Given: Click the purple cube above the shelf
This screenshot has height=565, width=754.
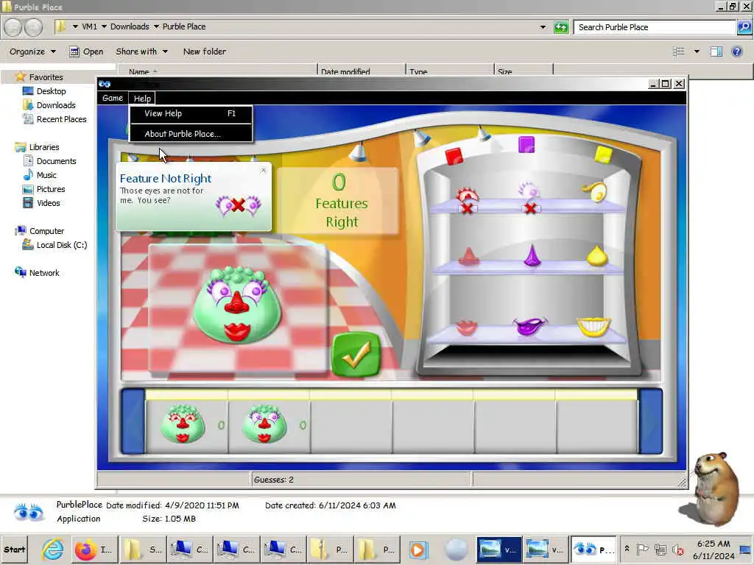Looking at the screenshot, I should pos(526,144).
